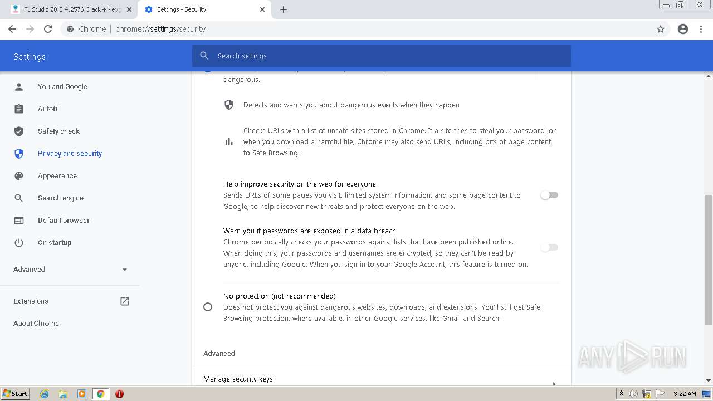
Task: Click the On startup power icon
Action: (x=19, y=242)
